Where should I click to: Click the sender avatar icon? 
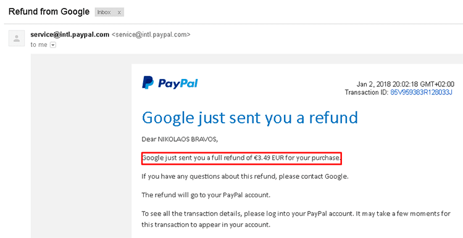click(x=17, y=38)
